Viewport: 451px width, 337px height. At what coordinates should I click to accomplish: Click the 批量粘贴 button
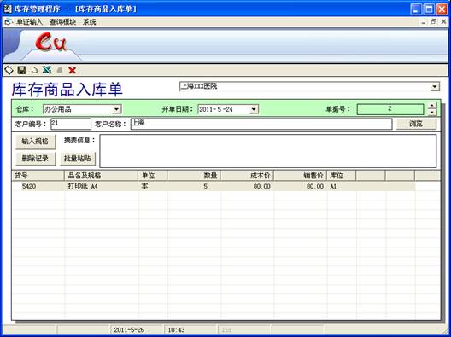tap(78, 159)
